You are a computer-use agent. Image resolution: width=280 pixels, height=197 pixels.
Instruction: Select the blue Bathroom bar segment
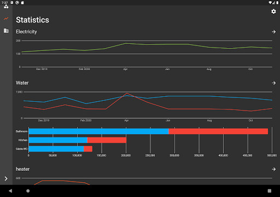98,131
